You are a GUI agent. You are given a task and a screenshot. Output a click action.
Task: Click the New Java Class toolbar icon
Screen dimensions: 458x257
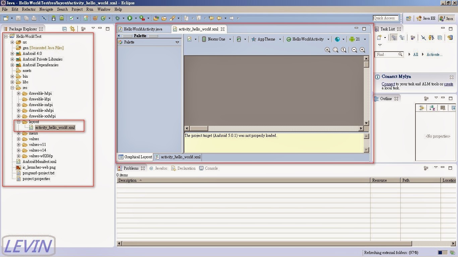(103, 18)
